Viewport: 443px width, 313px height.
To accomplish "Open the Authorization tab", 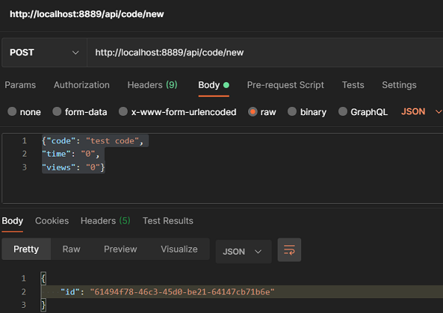I will [x=81, y=85].
